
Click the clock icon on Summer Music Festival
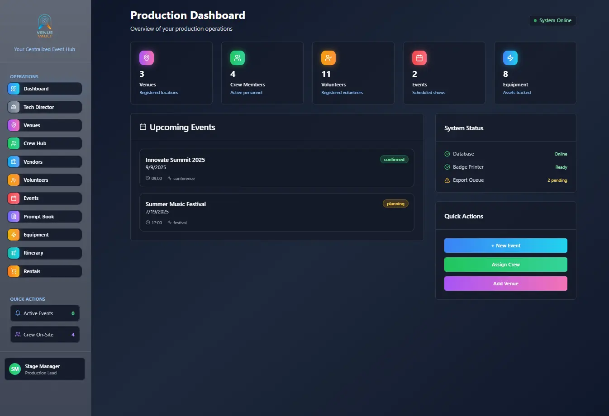click(148, 222)
